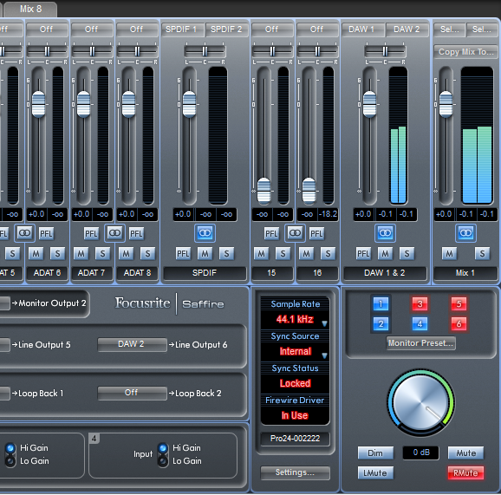Toggle monitor output 2 button
The image size is (501, 495).
[x=381, y=324]
